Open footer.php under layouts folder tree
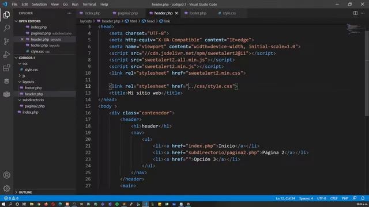This screenshot has height=207, width=369. pyautogui.click(x=33, y=88)
